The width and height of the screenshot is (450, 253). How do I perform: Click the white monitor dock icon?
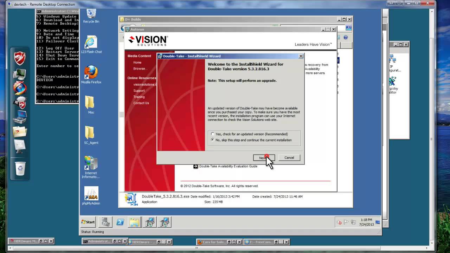(x=20, y=145)
